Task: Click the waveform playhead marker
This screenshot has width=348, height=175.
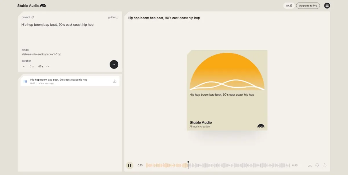Action: coord(188,165)
